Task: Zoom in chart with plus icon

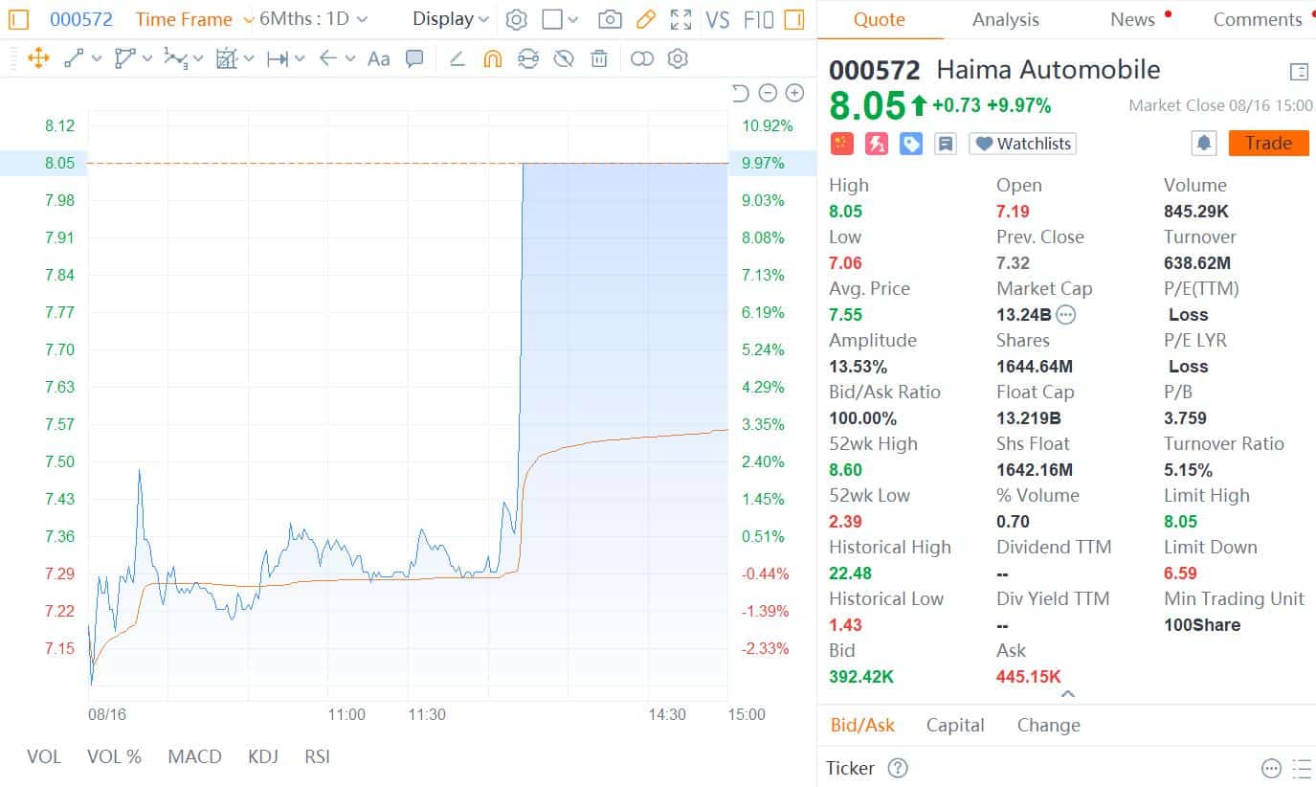Action: coord(794,93)
